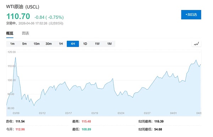Click the 昨收 value 111.54
213x137 pixels.
click(x=20, y=121)
